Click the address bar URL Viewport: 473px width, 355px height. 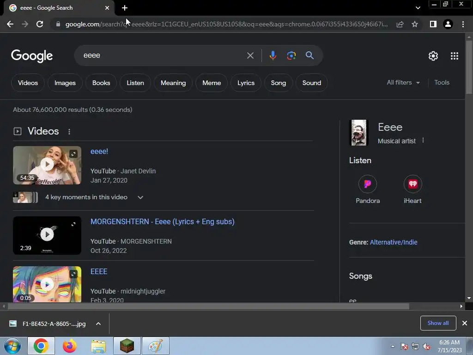(x=226, y=24)
